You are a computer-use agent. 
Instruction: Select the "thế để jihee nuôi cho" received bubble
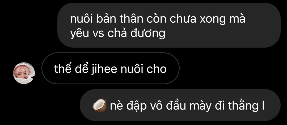111,68
